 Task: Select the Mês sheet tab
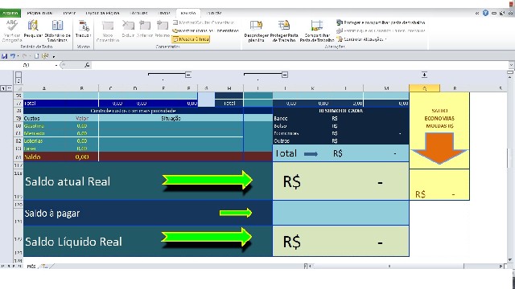coord(31,267)
